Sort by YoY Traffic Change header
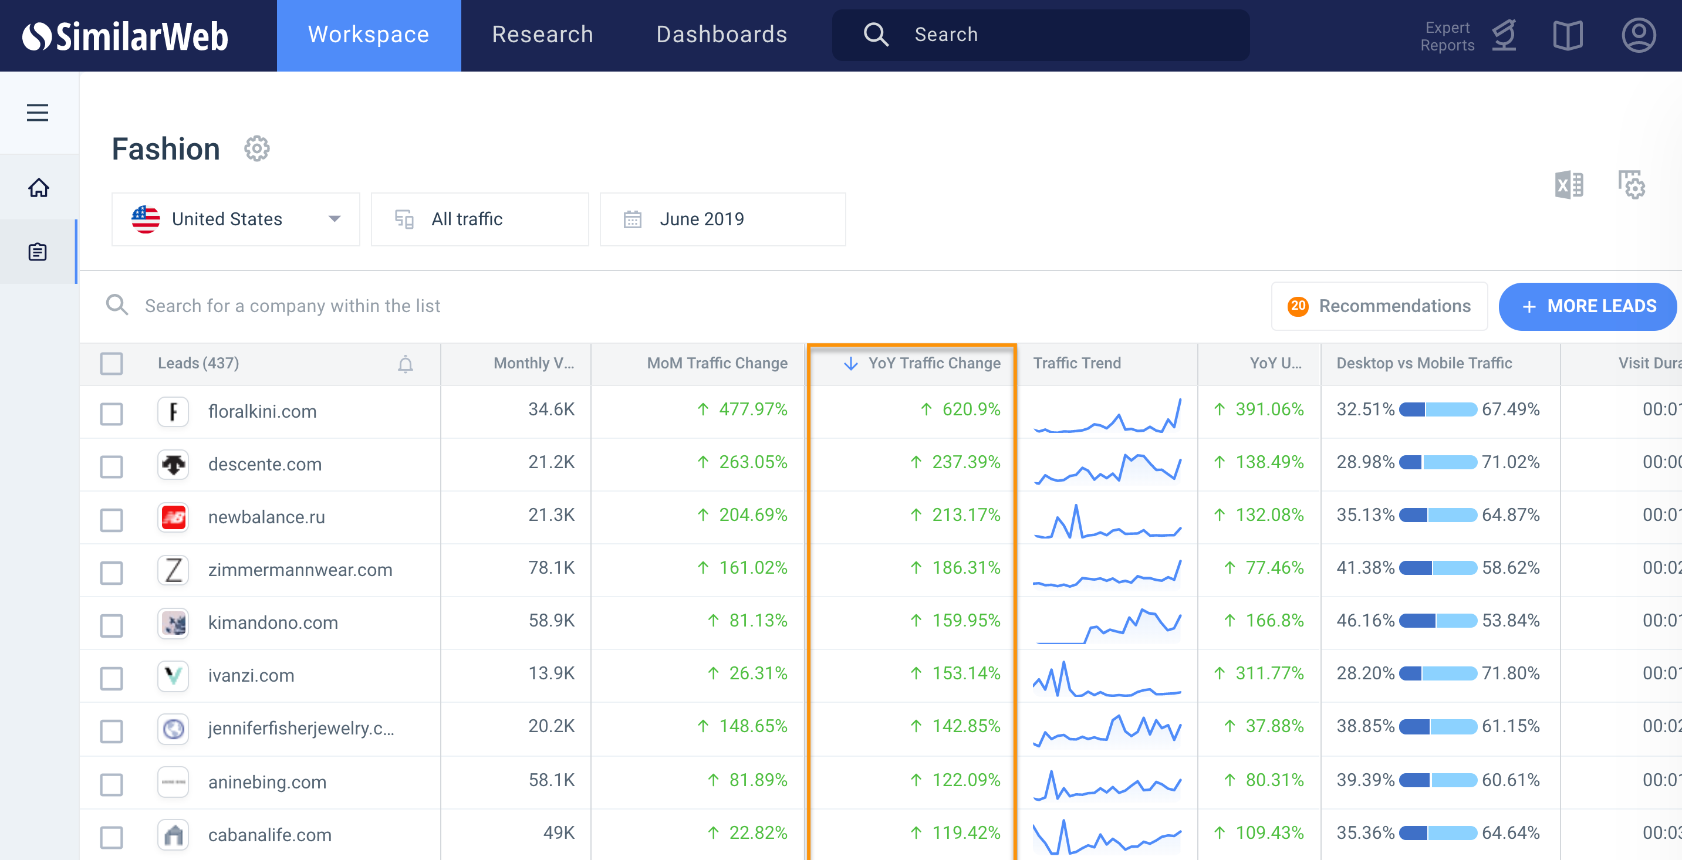The height and width of the screenshot is (860, 1682). click(934, 364)
